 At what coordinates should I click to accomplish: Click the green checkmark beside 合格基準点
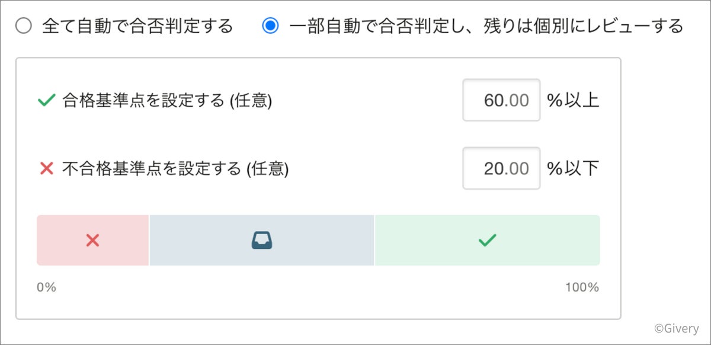point(46,101)
